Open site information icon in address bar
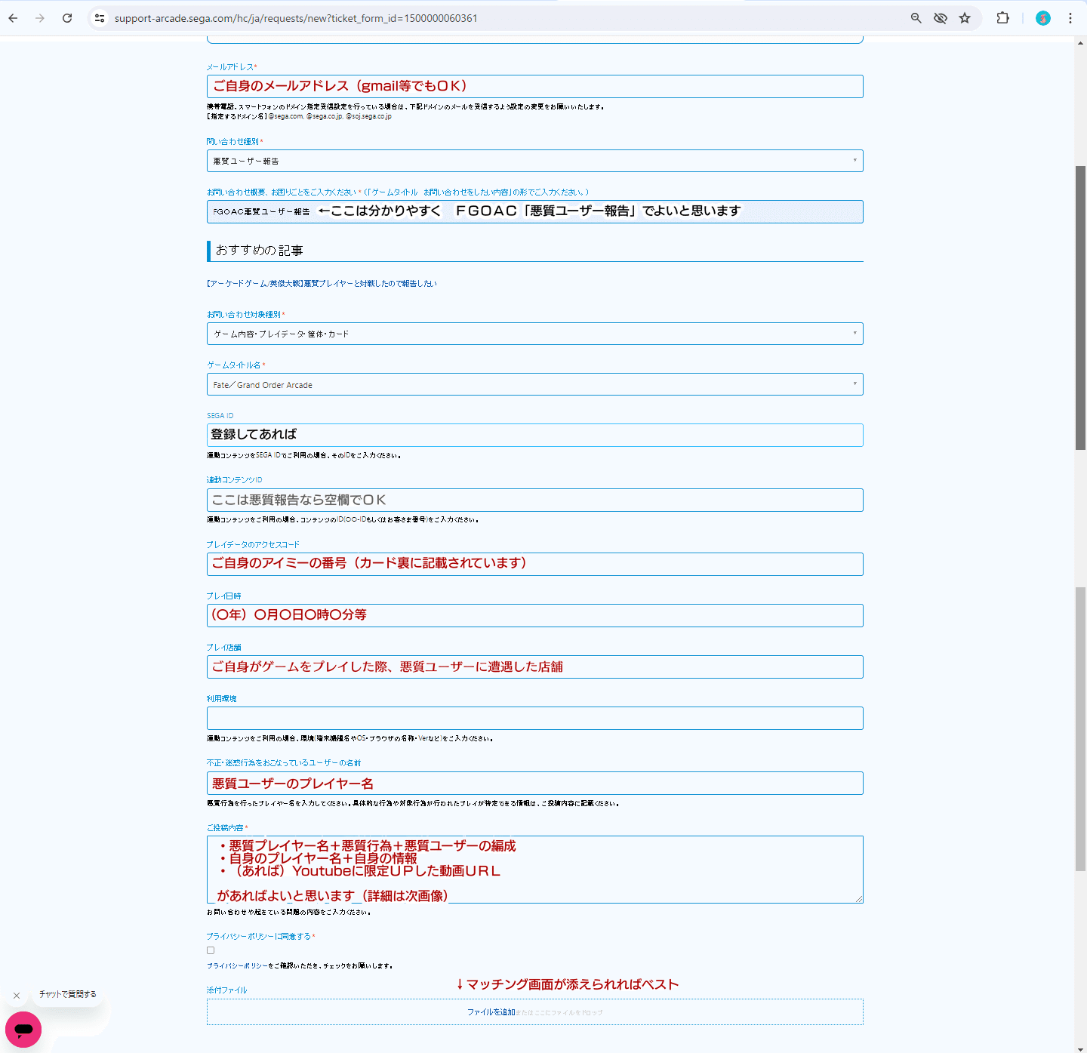This screenshot has height=1053, width=1087. [100, 18]
